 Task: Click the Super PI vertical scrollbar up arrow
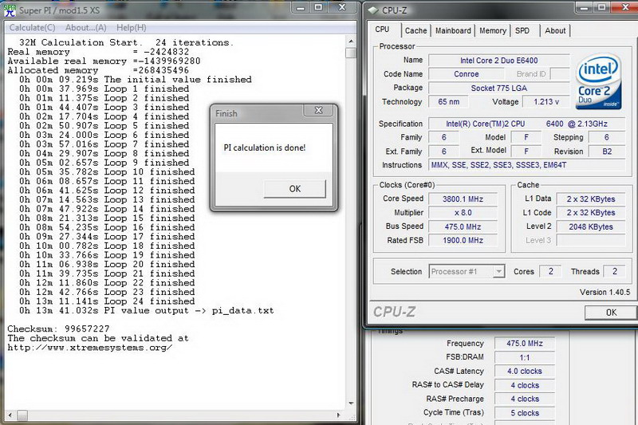point(351,41)
